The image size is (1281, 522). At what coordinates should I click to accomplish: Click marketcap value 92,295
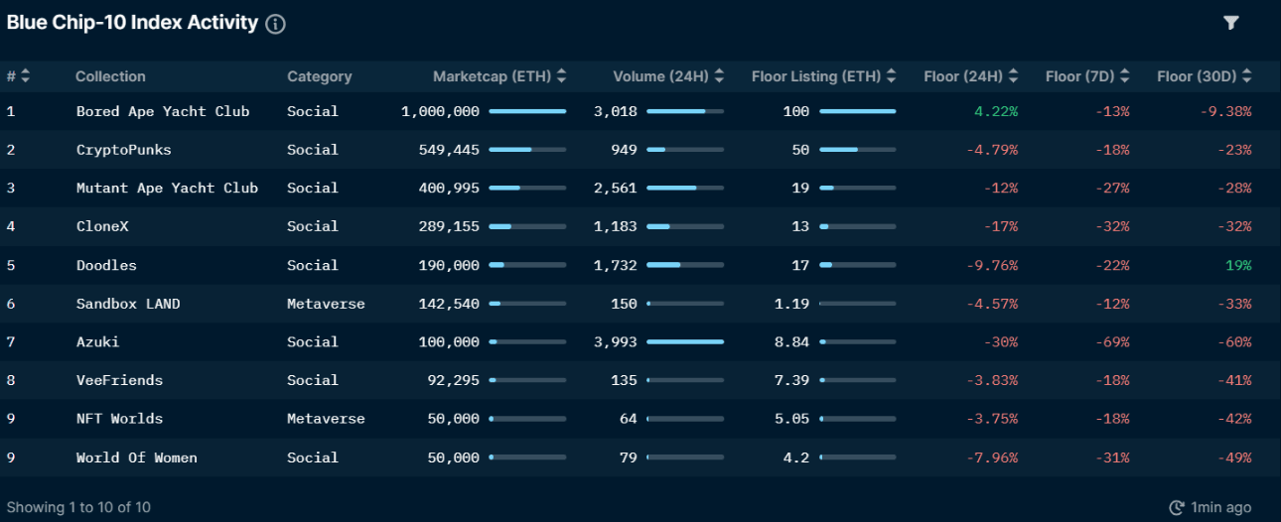455,380
